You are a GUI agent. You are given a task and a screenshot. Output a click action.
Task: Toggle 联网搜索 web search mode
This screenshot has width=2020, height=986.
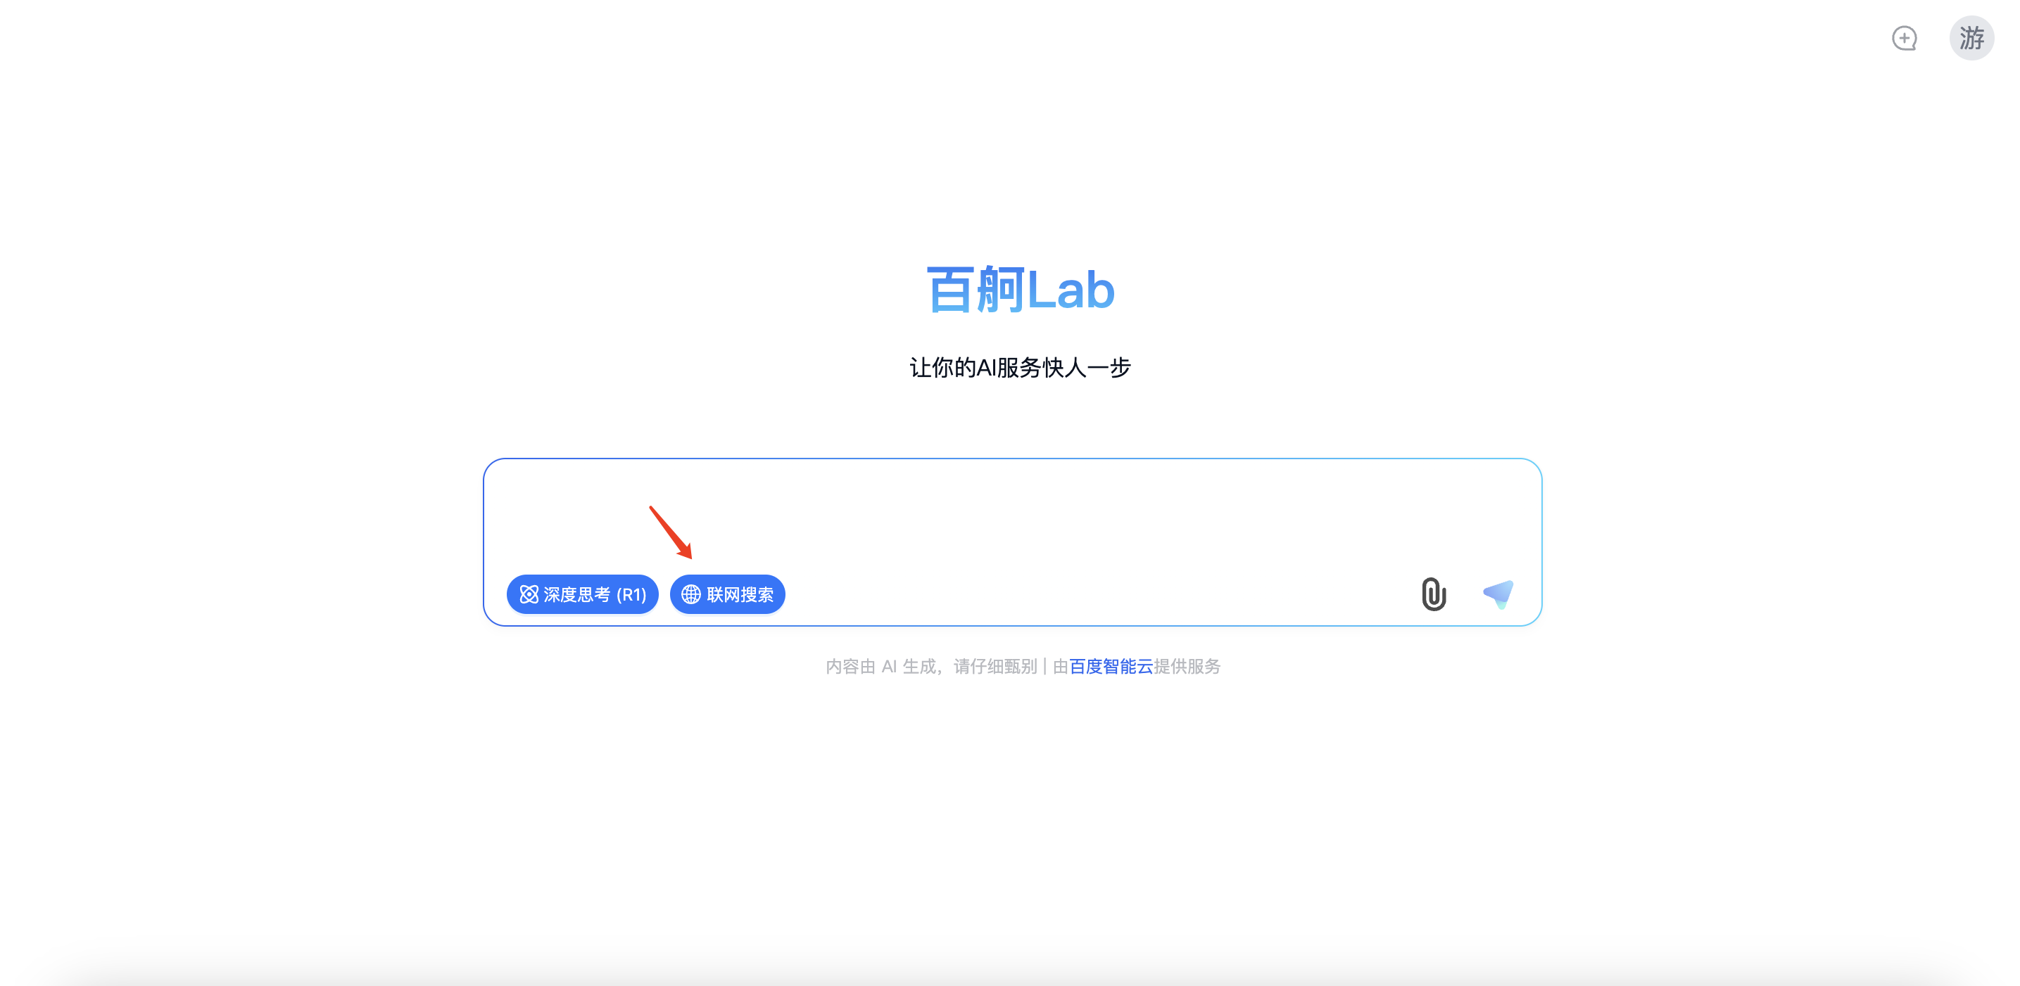coord(728,594)
